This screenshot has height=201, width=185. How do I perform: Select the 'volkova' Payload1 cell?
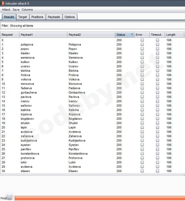(x=26, y=79)
